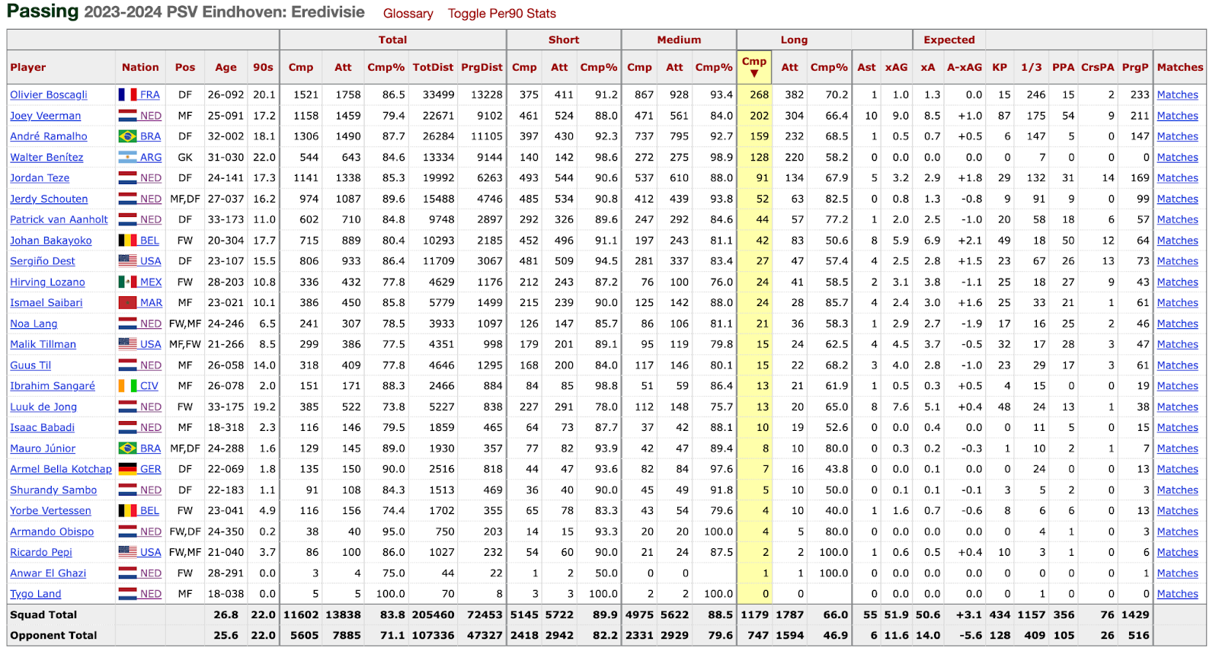The width and height of the screenshot is (1219, 651).
Task: Open Mauro Júnior player page
Action: point(43,448)
